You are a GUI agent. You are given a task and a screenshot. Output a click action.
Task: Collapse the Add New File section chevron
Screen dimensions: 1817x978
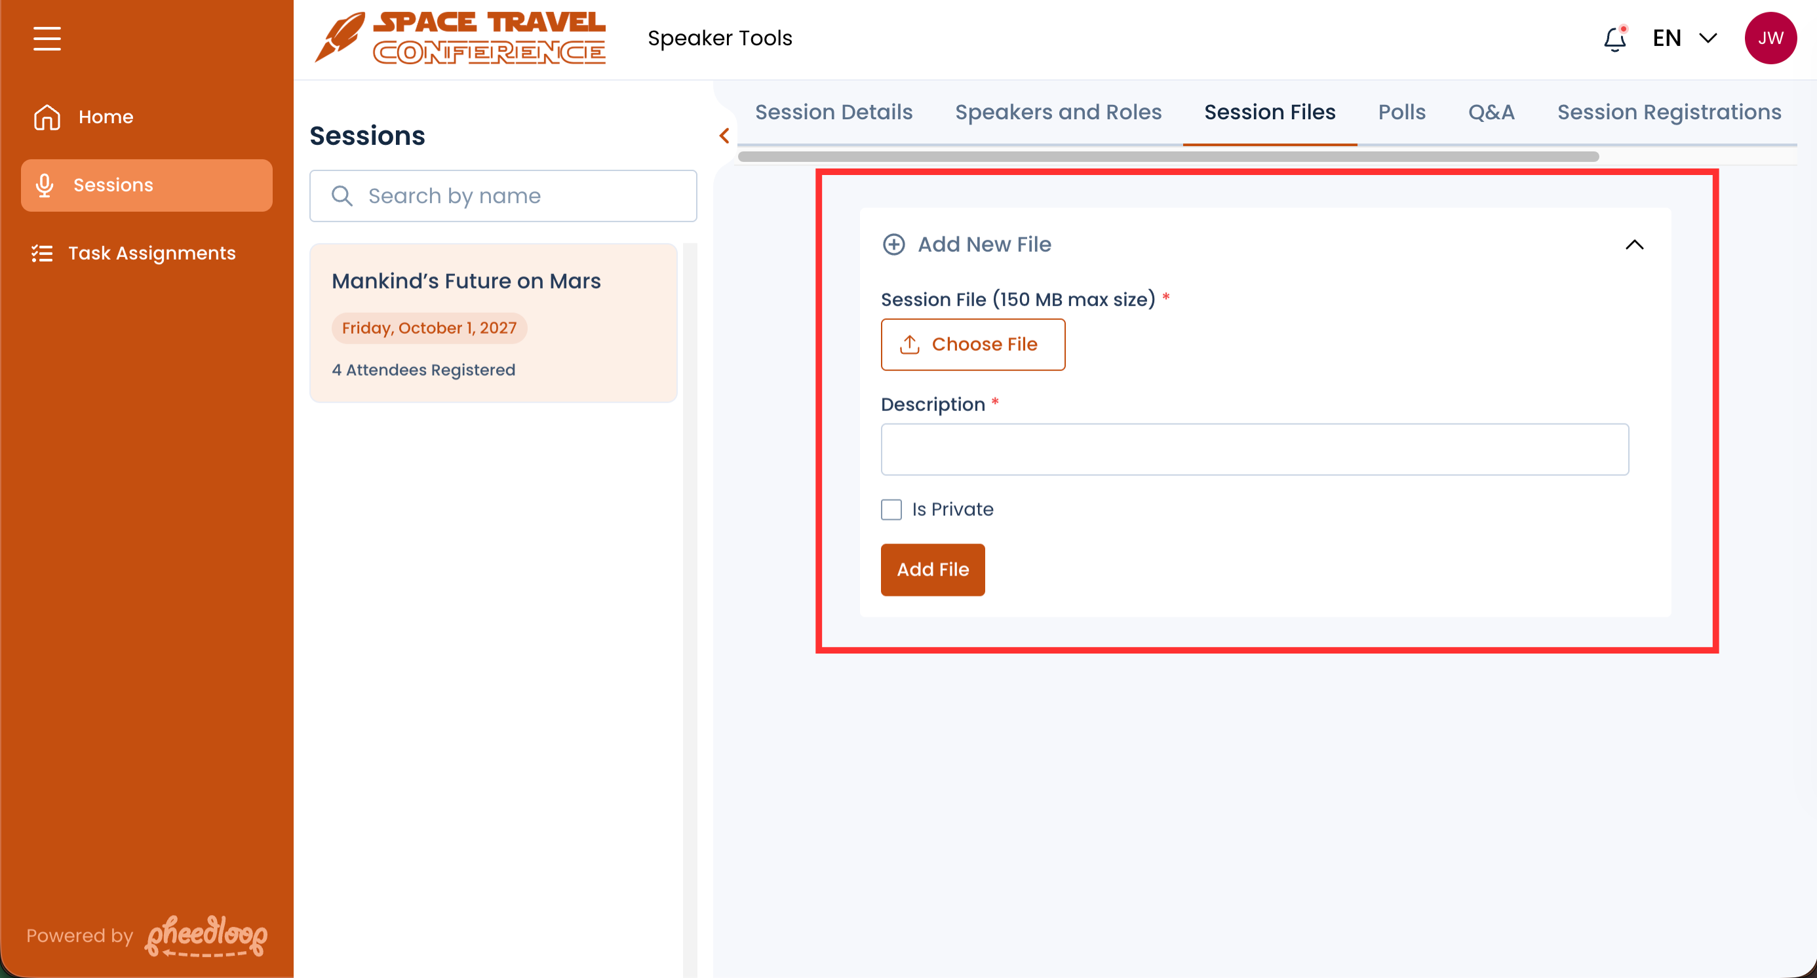pos(1634,244)
